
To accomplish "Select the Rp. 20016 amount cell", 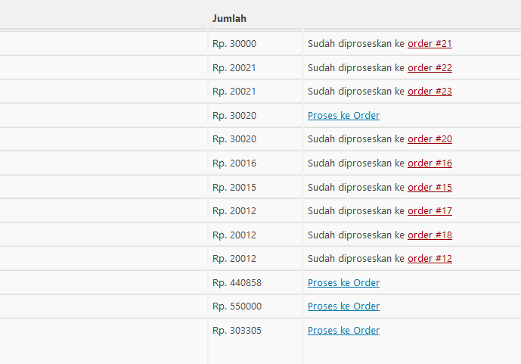I will 234,163.
